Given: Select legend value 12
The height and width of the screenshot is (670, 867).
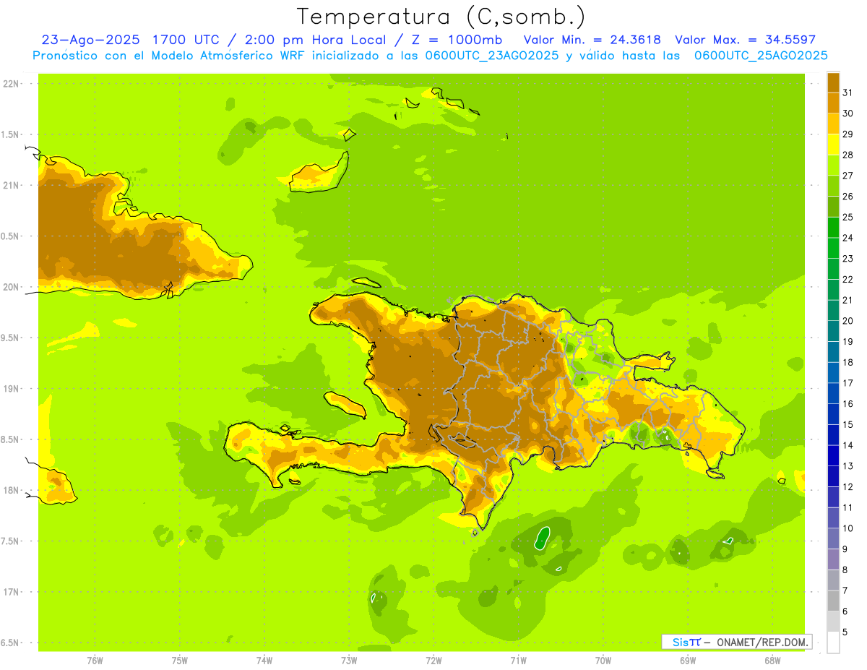Looking at the screenshot, I should (x=847, y=486).
